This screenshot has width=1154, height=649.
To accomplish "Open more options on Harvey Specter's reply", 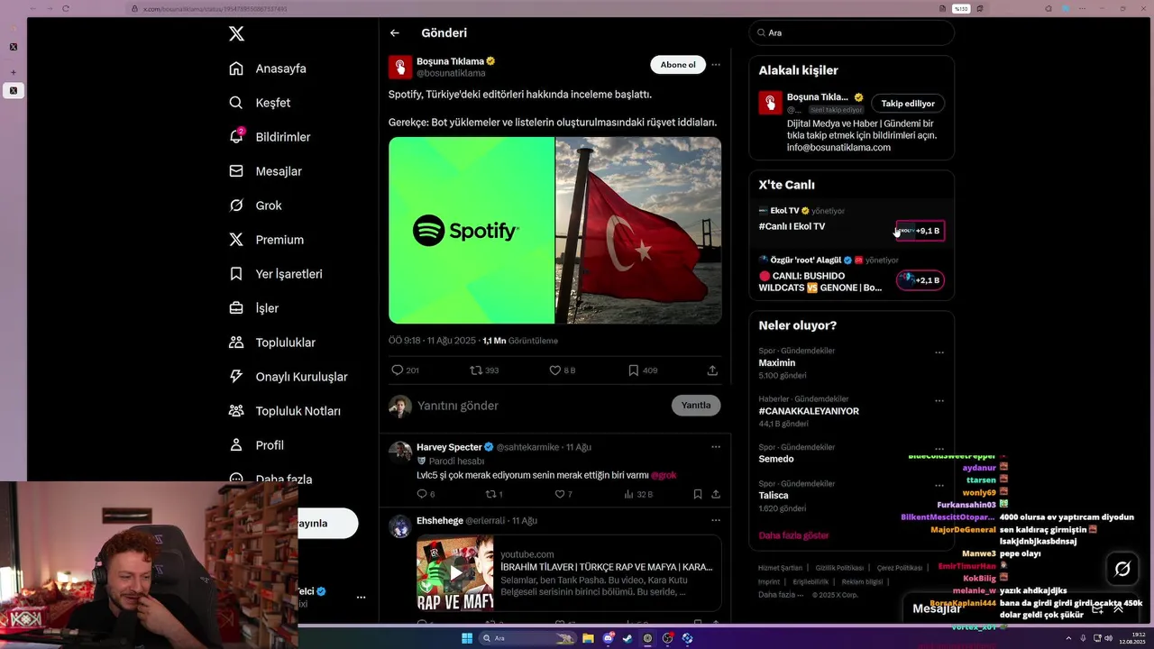I will click(716, 447).
